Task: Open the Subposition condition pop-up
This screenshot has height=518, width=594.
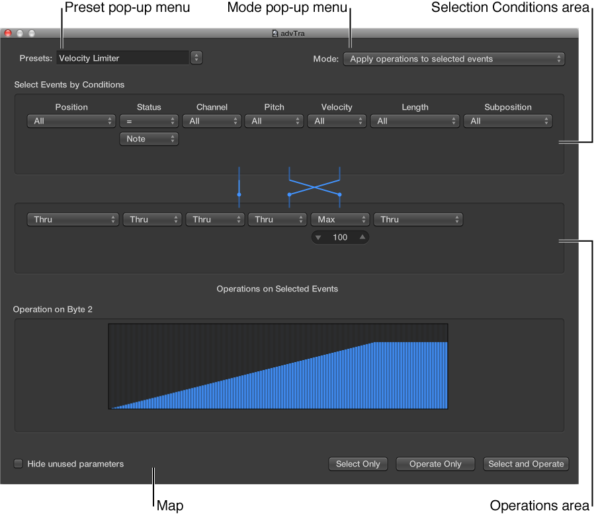Action: [508, 121]
